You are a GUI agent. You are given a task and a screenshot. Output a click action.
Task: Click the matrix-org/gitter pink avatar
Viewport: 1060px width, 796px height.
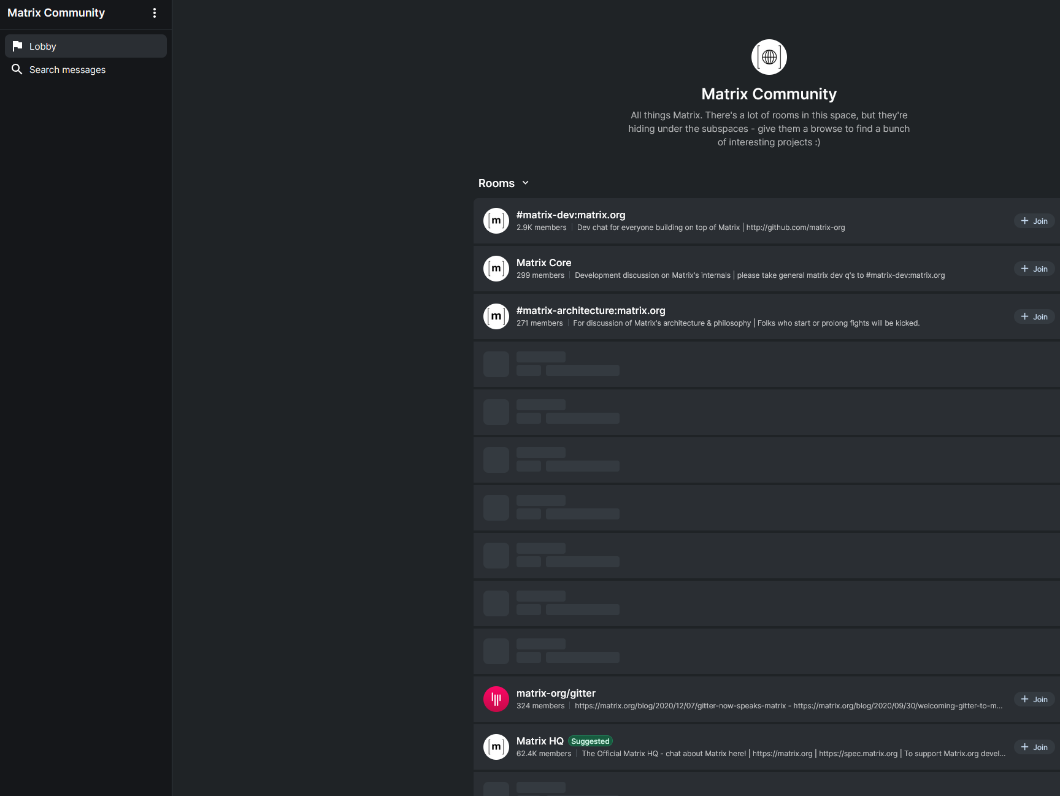tap(496, 699)
